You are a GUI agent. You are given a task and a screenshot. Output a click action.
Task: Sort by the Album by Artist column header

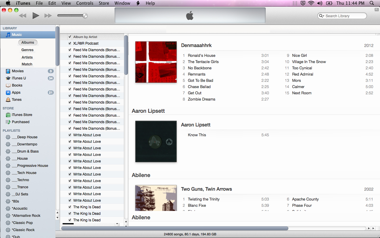85,37
